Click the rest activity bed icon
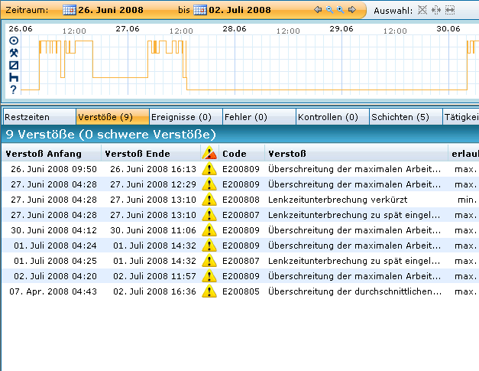 [13, 77]
